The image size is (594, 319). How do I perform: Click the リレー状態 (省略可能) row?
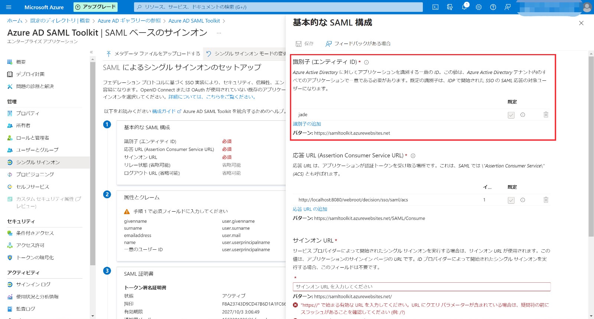point(182,165)
